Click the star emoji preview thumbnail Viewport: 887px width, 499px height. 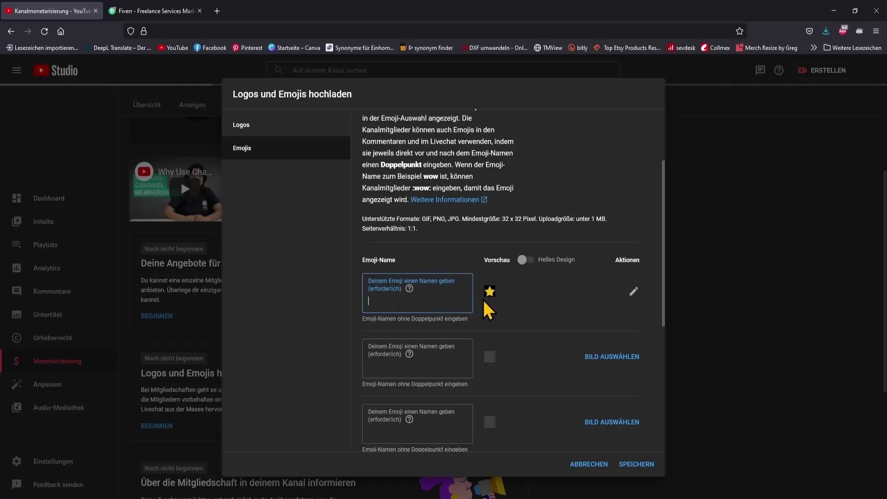[490, 291]
